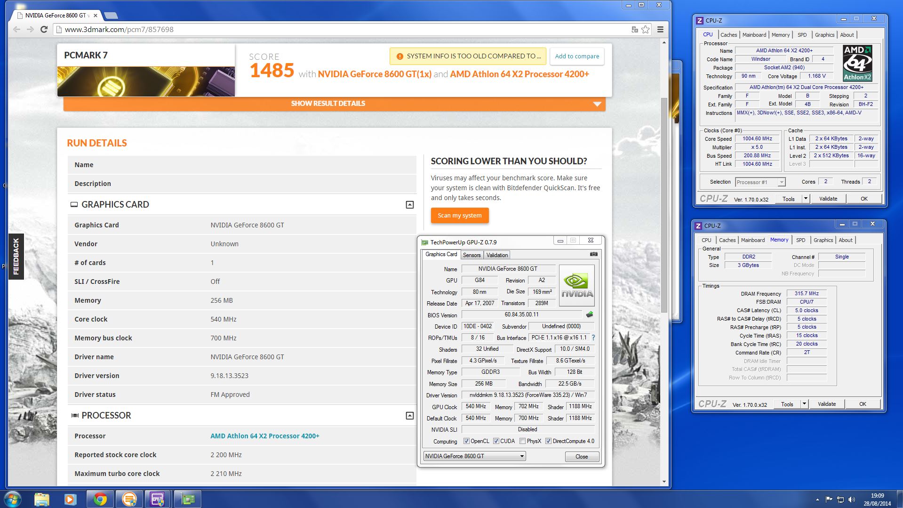Open Tools dropdown arrow in bottom CPU-Z
903x508 pixels.
click(x=804, y=404)
